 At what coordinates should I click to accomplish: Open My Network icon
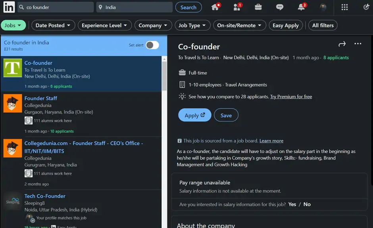click(x=237, y=7)
